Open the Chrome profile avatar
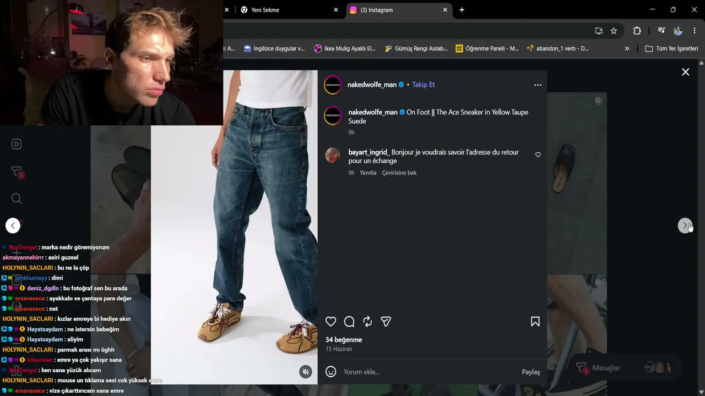This screenshot has width=705, height=396. (678, 31)
